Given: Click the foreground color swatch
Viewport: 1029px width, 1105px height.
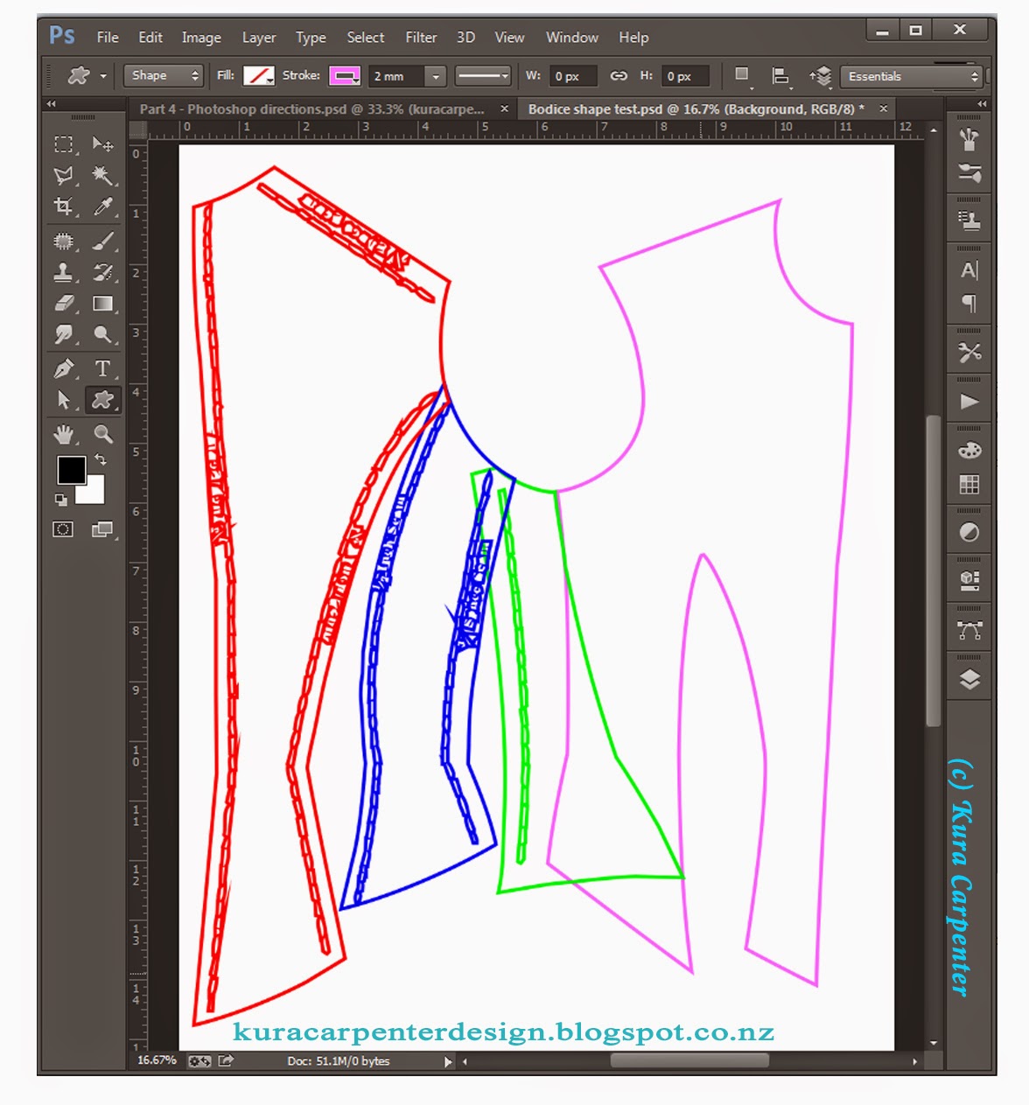Looking at the screenshot, I should (72, 471).
